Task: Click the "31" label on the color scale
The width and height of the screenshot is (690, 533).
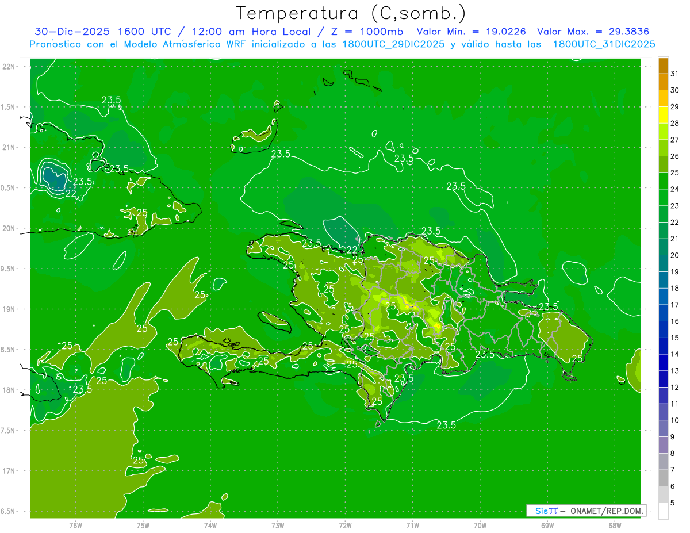Action: tap(675, 74)
